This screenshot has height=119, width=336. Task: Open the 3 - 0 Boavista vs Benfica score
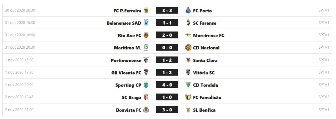point(167,110)
